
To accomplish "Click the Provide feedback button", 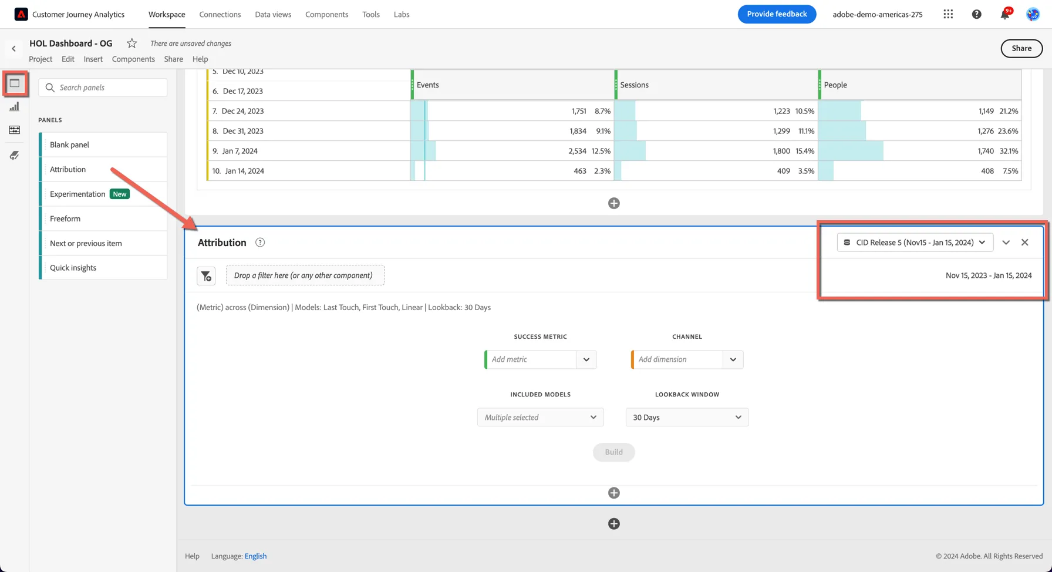I will click(777, 14).
